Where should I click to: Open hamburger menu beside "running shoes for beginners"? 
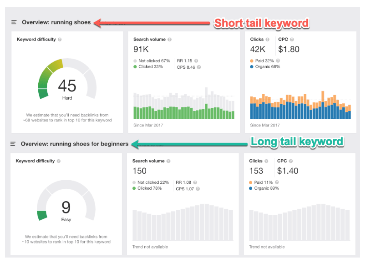point(13,144)
